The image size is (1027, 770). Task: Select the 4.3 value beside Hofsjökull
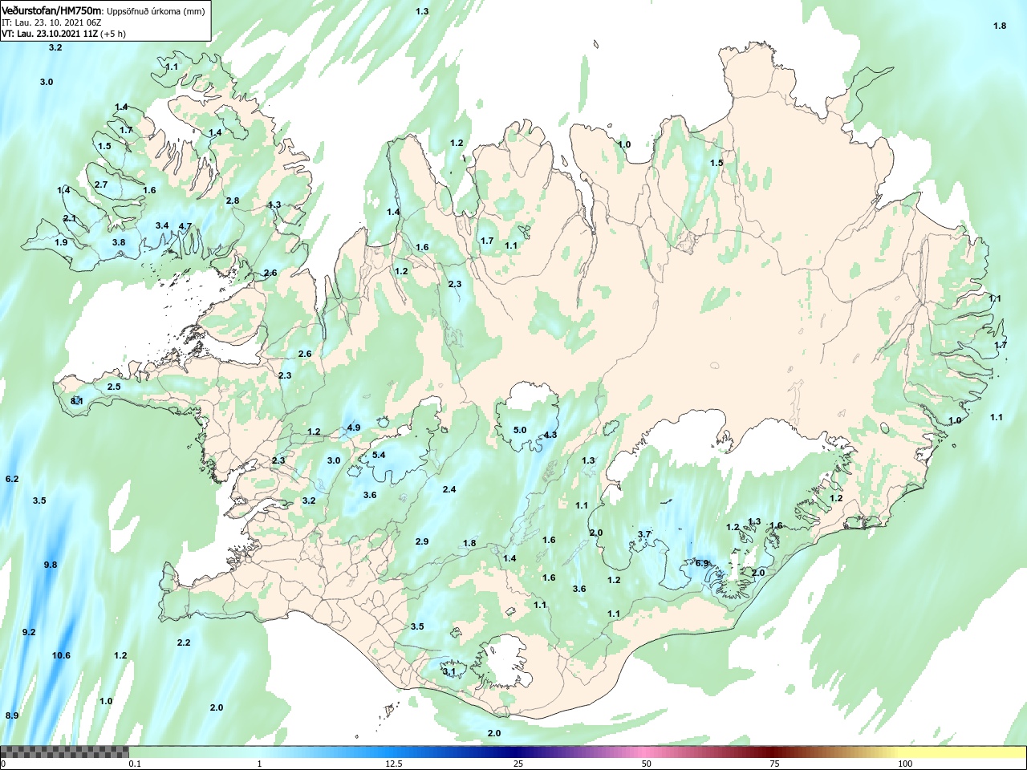[550, 435]
